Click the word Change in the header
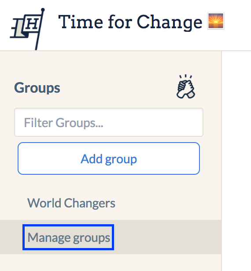Image resolution: width=251 pixels, height=271 pixels. (170, 23)
